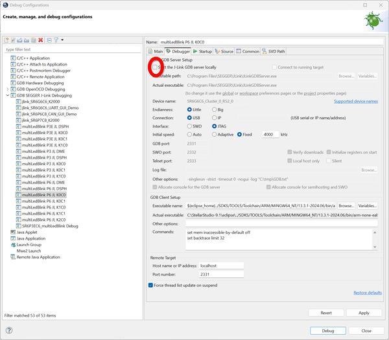Click the Launch Group icon

click(x=13, y=245)
